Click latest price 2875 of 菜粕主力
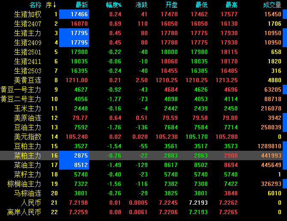 click(x=81, y=155)
